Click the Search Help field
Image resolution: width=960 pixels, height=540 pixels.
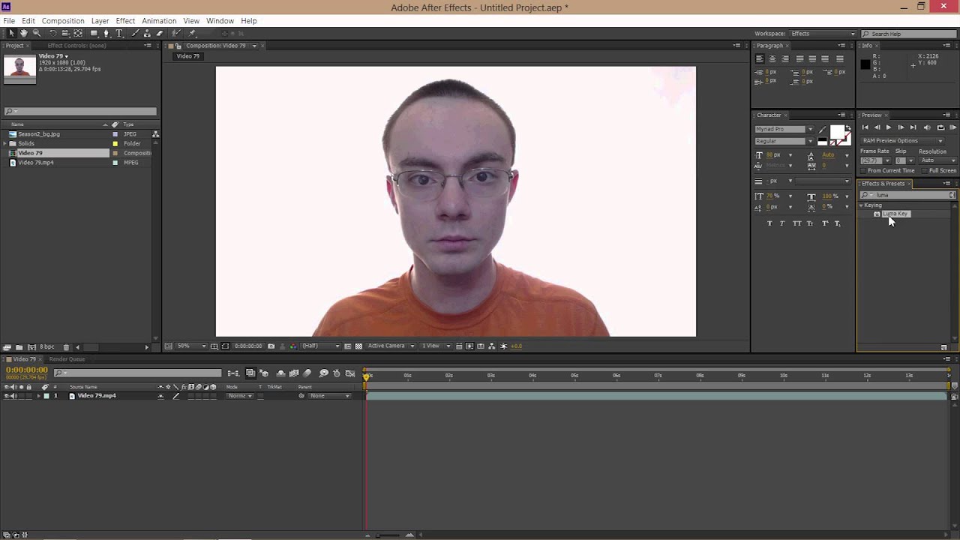pyautogui.click(x=908, y=34)
